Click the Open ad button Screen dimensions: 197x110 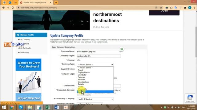(164, 13)
